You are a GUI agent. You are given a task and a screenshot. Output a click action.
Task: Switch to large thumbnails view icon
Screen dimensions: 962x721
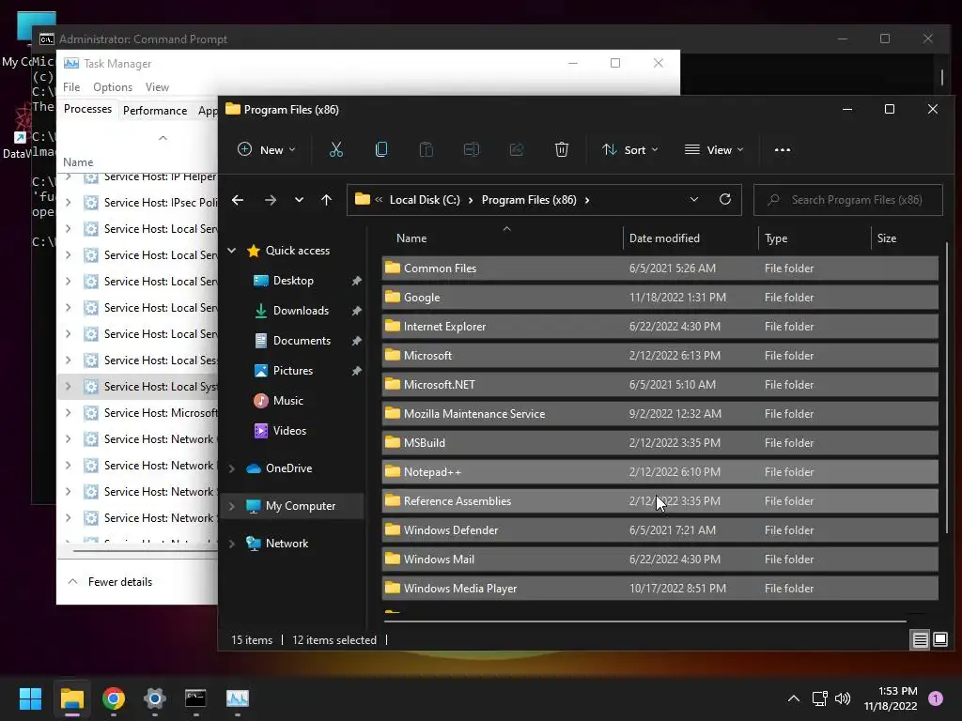coord(939,640)
